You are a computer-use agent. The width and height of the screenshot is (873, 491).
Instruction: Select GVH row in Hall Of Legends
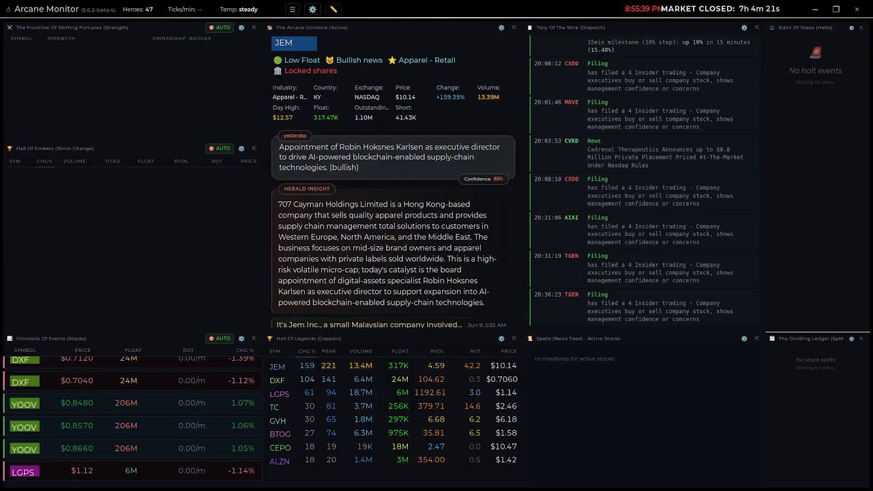[393, 420]
